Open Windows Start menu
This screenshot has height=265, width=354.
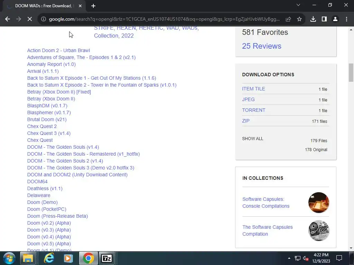pos(9,258)
